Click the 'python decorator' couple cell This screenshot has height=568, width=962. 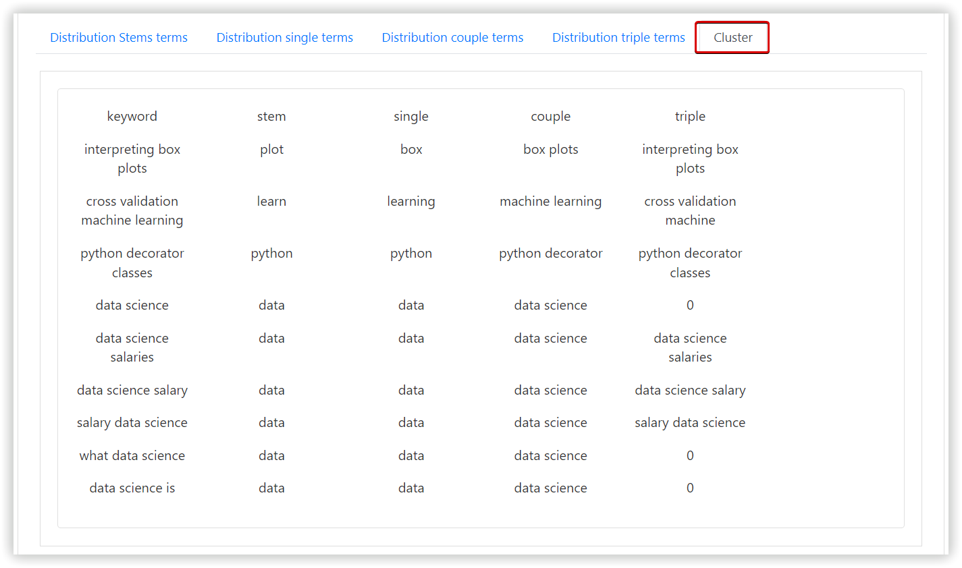coord(550,254)
